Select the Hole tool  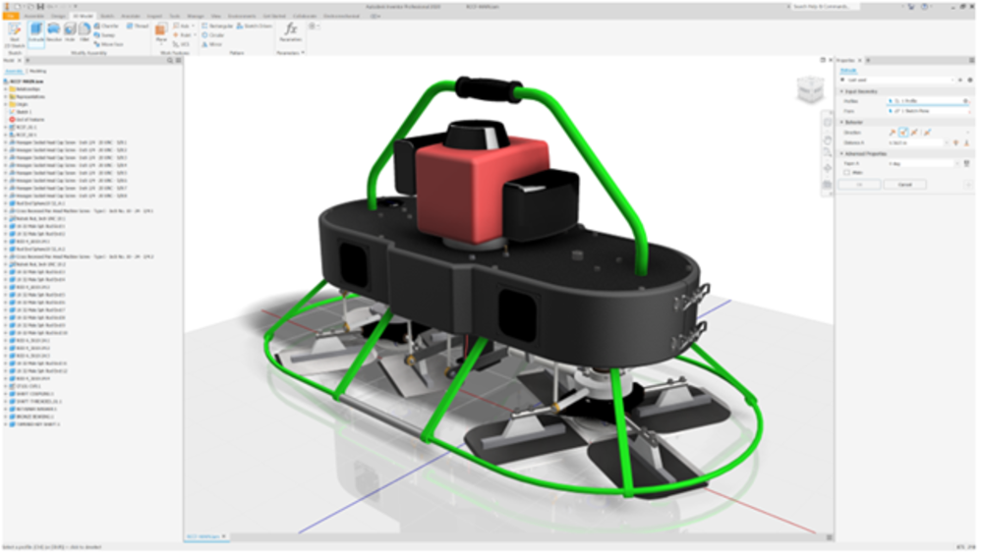pyautogui.click(x=70, y=31)
